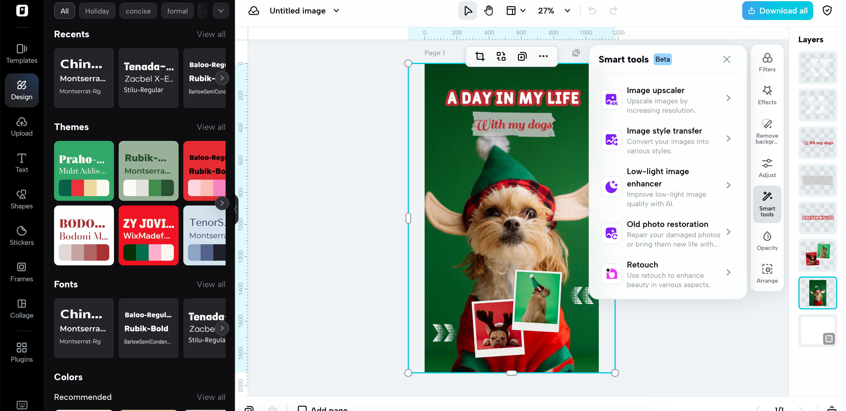The height and width of the screenshot is (411, 846).
Task: Click Download all button
Action: point(777,10)
